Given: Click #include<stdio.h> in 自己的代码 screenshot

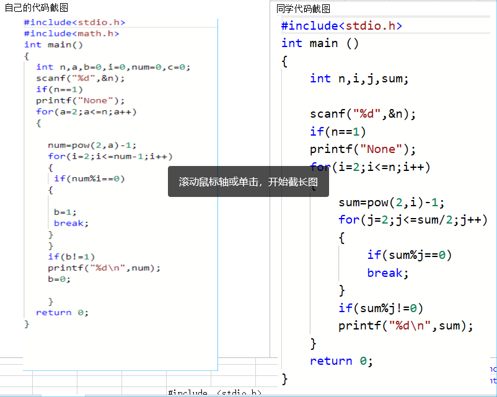Looking at the screenshot, I should pos(75,22).
